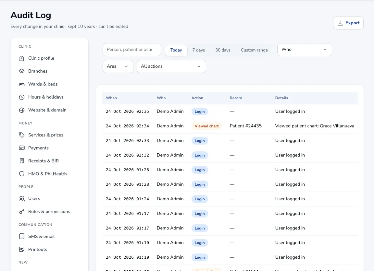
Task: Open Hours & holidays page
Action: [x=46, y=97]
